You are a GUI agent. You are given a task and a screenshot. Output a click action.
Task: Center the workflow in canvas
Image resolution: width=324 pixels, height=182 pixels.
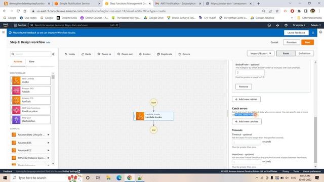[x=145, y=54]
